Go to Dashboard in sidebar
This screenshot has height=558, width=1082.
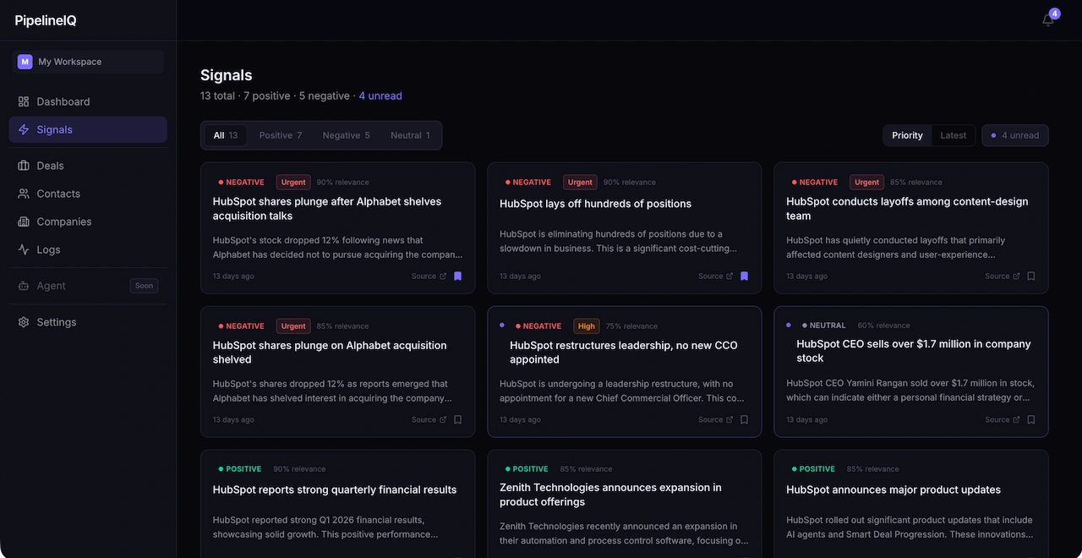(88, 101)
